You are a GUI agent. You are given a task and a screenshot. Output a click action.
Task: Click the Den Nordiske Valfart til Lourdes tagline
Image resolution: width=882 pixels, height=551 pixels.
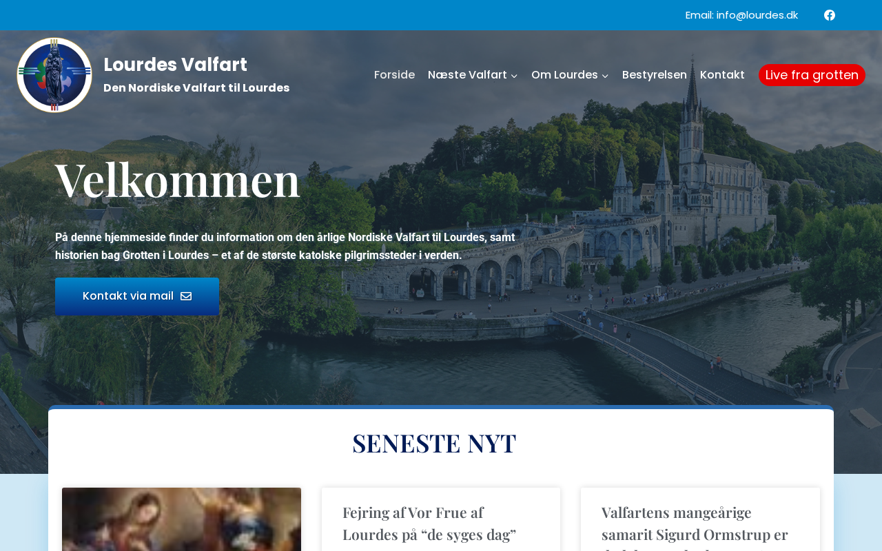[196, 88]
